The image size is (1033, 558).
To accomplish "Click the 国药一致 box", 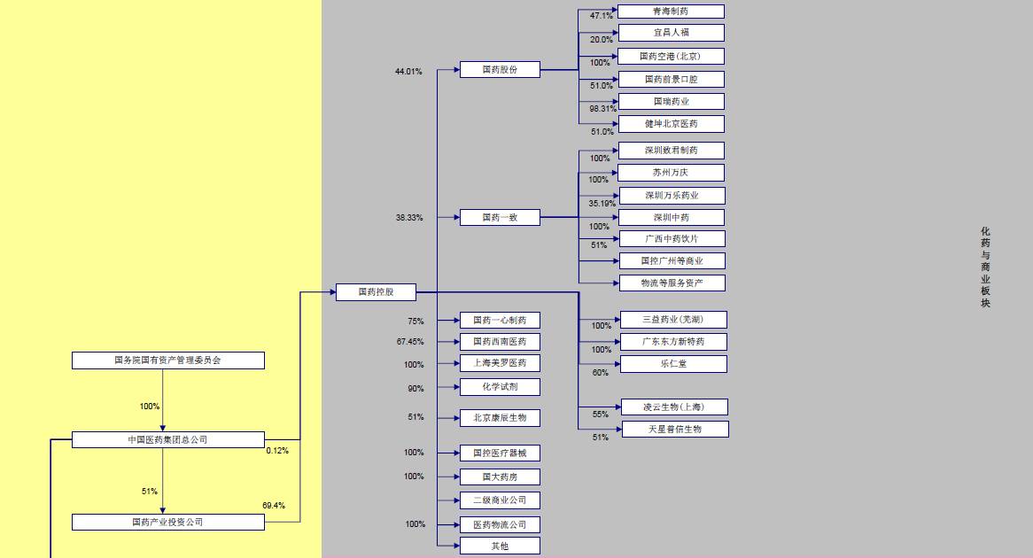I will 500,217.
